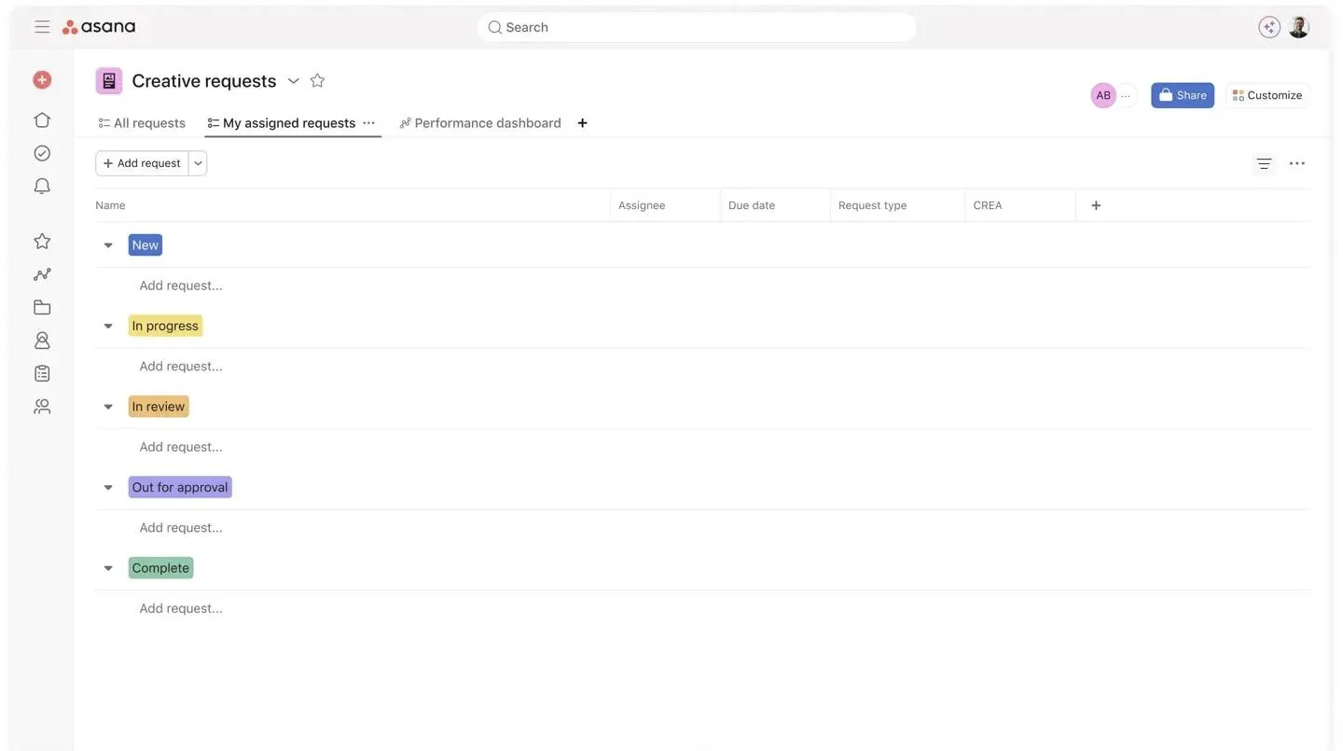Viewport: 1343px width, 751px height.
Task: Click the New section label
Action: 145,245
